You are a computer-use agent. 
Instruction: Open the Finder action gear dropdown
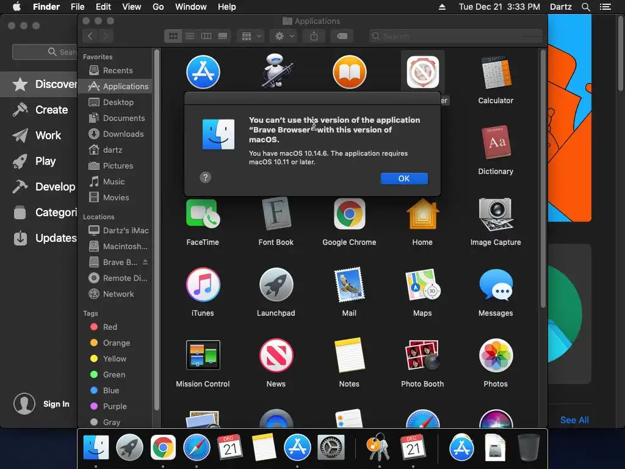point(284,36)
